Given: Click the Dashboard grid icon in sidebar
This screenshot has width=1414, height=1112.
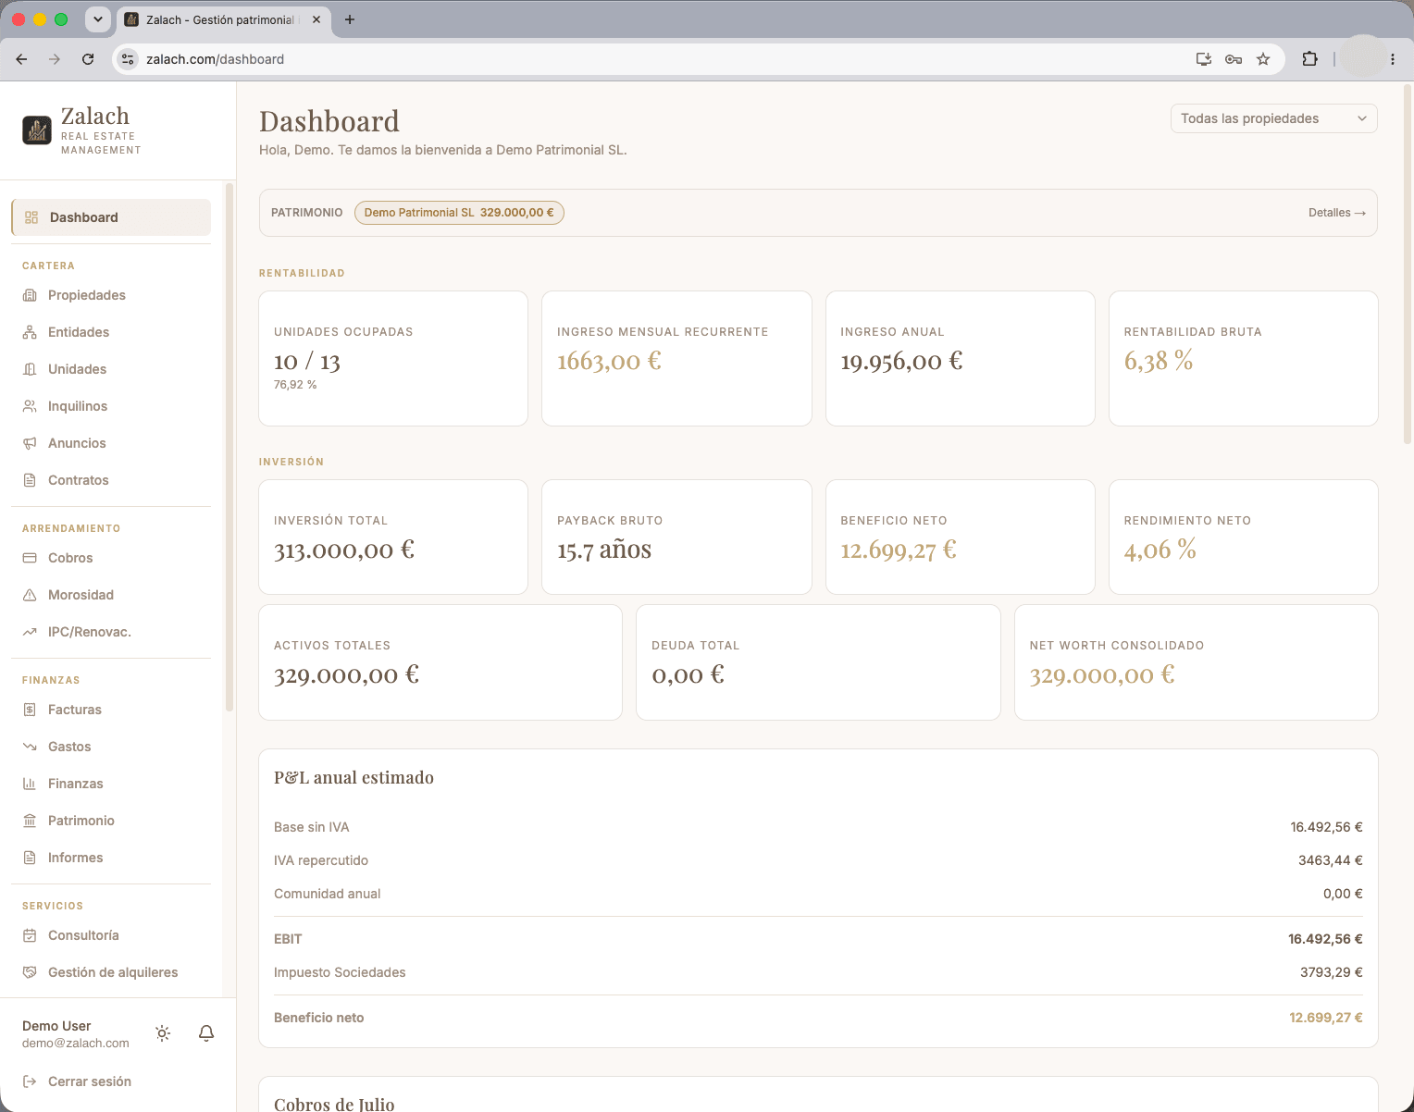Looking at the screenshot, I should pos(31,217).
